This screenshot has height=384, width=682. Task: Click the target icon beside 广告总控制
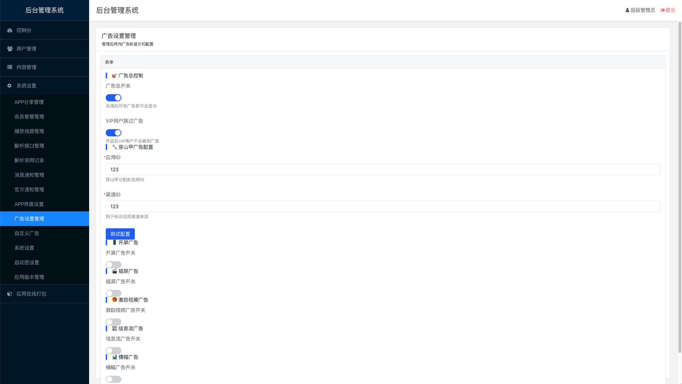[114, 75]
